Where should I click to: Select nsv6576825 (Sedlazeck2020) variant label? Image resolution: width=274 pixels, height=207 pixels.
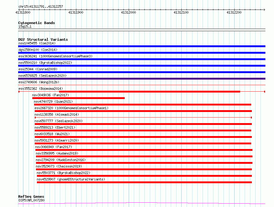(42, 76)
